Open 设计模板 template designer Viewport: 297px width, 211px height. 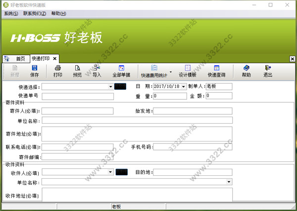188,71
